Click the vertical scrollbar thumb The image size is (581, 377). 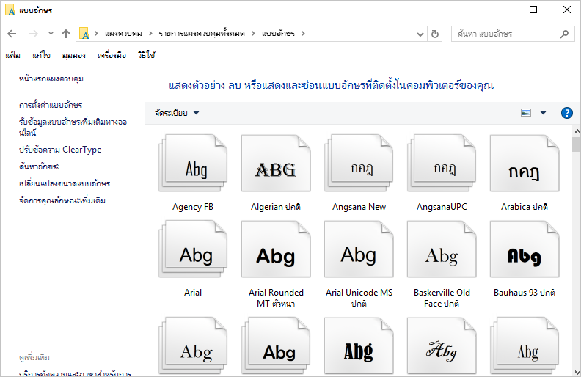coord(577,144)
